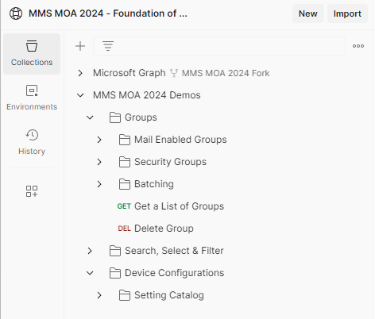The height and width of the screenshot is (319, 375).
Task: Select the Mail Enabled Groups label
Action: [180, 140]
